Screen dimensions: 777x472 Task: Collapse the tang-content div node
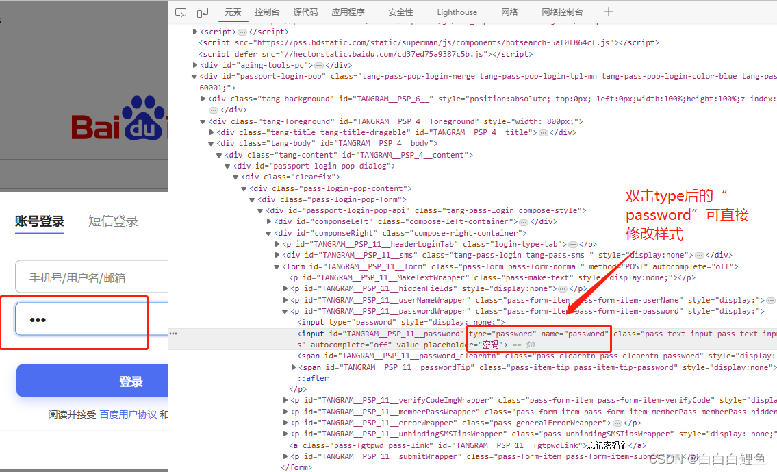coord(219,156)
